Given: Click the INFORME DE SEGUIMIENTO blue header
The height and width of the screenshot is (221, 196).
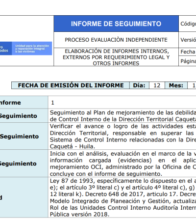Looking at the screenshot, I should pyautogui.click(x=116, y=24).
